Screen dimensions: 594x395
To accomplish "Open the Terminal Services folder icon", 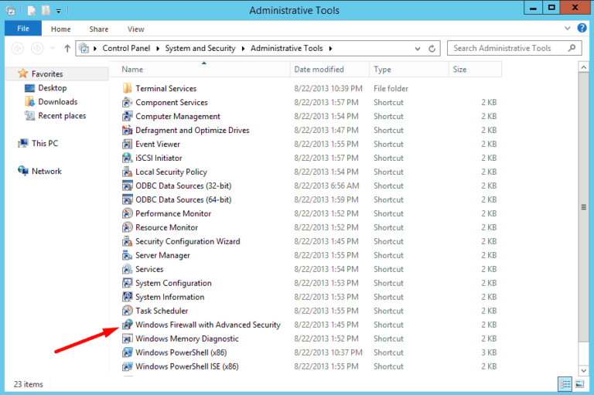I will coord(128,88).
